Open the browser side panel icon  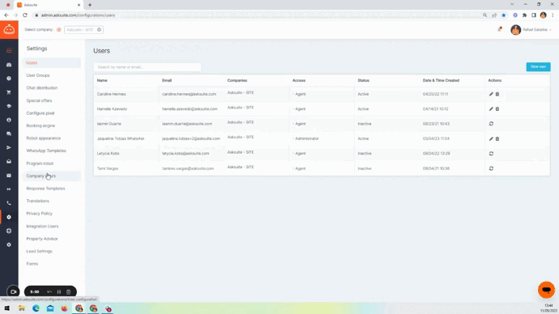point(534,15)
